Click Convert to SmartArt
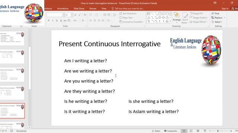238x133 pixels. [x=131, y=22]
